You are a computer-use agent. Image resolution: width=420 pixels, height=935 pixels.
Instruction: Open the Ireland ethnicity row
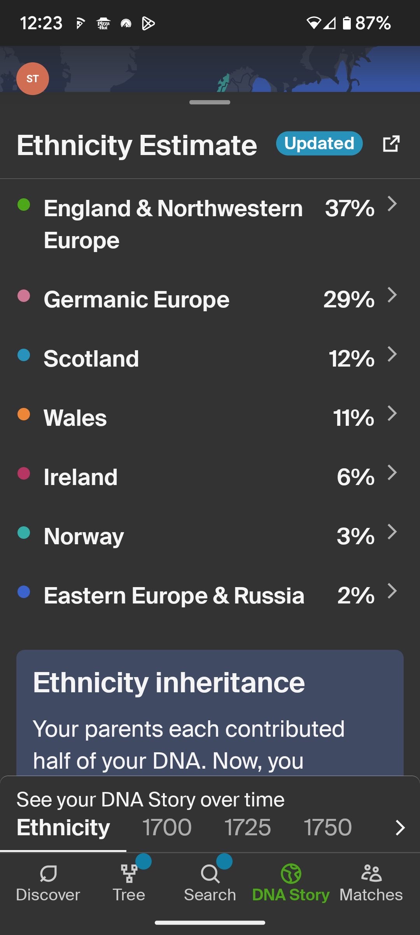coord(210,477)
